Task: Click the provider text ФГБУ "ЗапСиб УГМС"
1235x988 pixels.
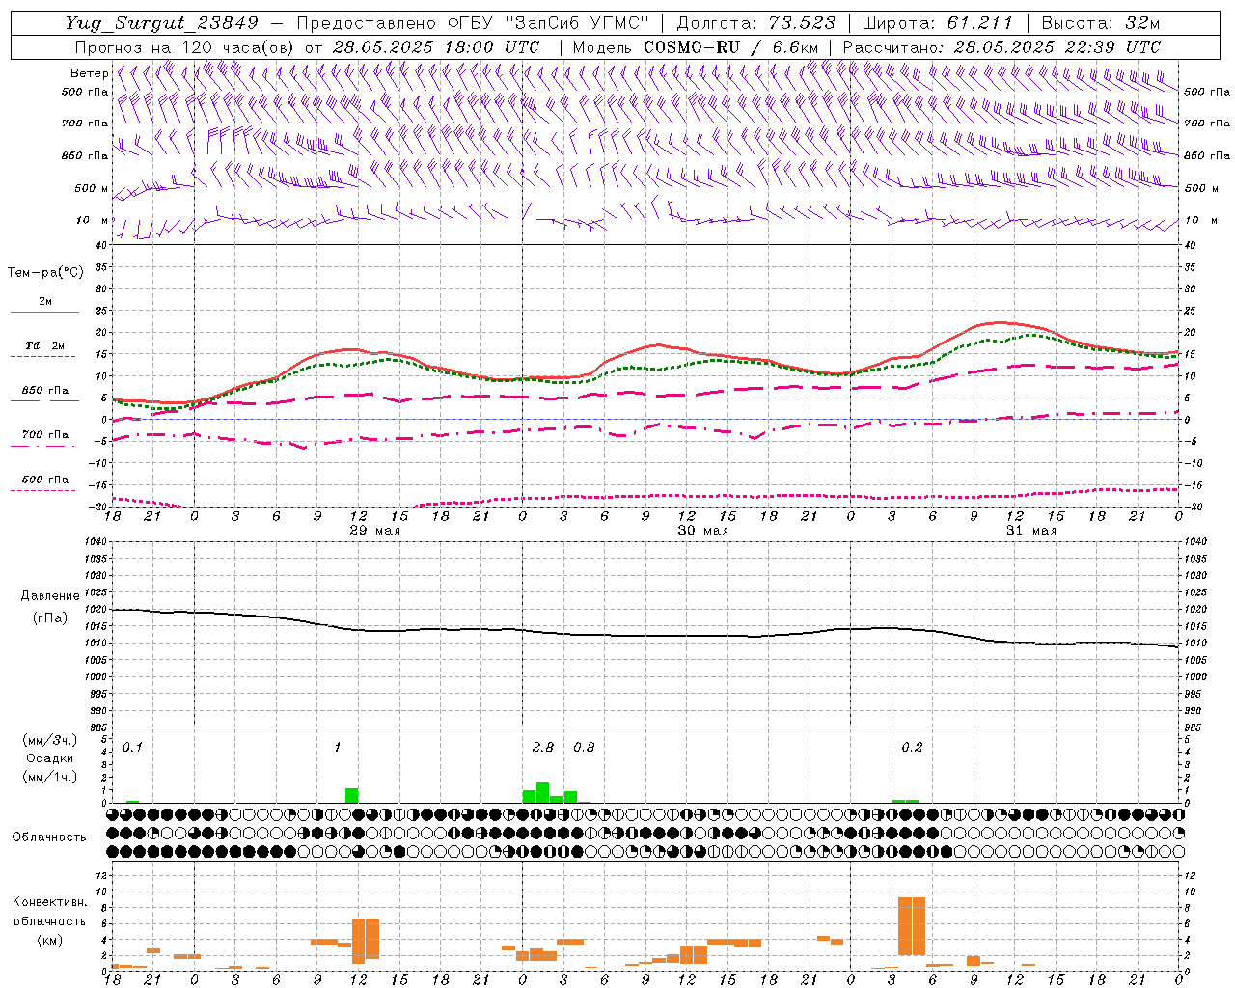Action: point(548,24)
